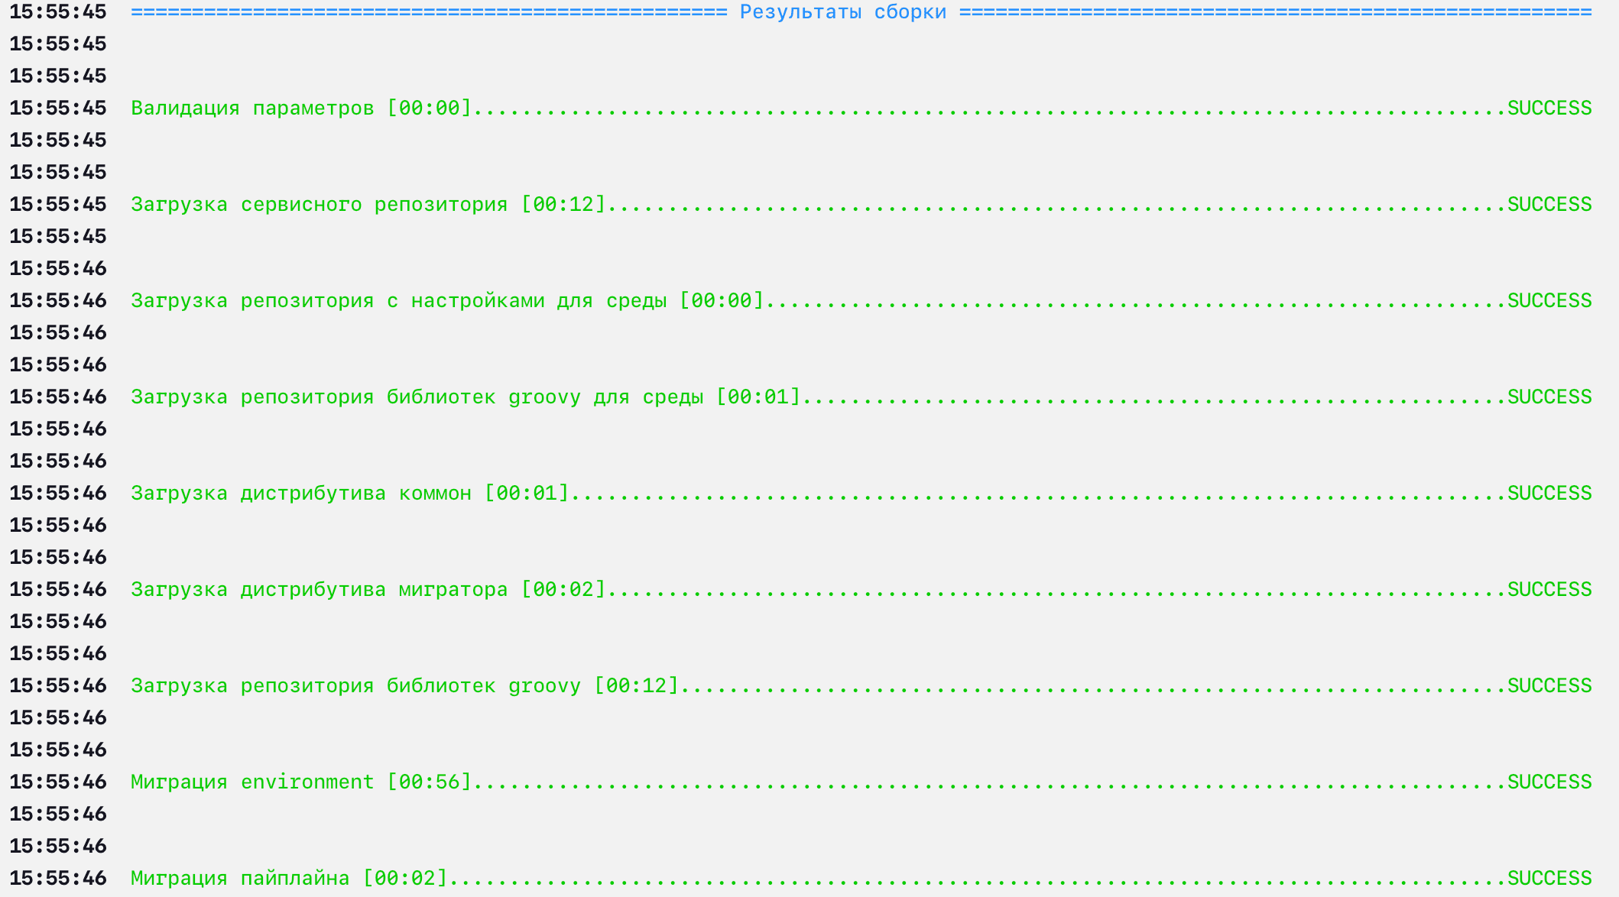The image size is (1619, 897).
Task: Click SUCCESS of библиотек groovy [00:12] line
Action: pyautogui.click(x=1549, y=685)
